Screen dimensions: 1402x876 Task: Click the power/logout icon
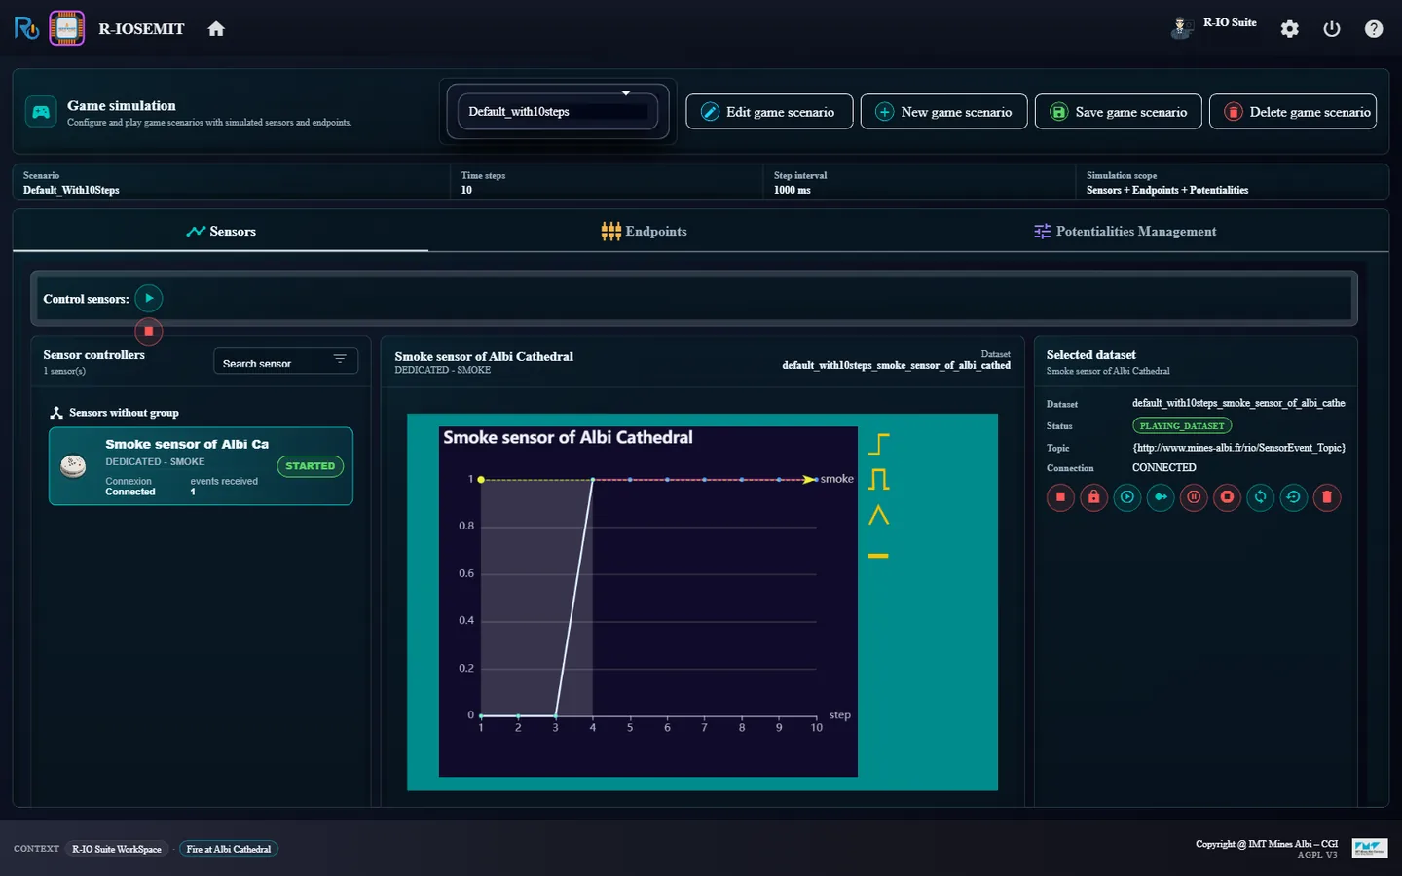[x=1332, y=29]
